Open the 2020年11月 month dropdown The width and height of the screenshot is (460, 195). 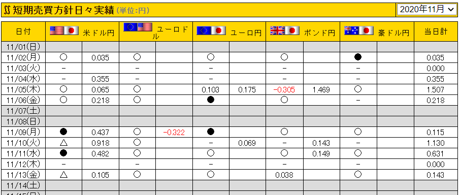pyautogui.click(x=426, y=9)
